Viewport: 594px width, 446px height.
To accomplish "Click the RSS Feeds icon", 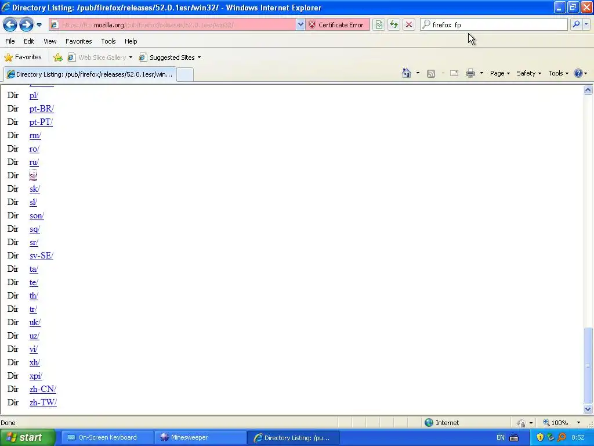I will click(431, 74).
